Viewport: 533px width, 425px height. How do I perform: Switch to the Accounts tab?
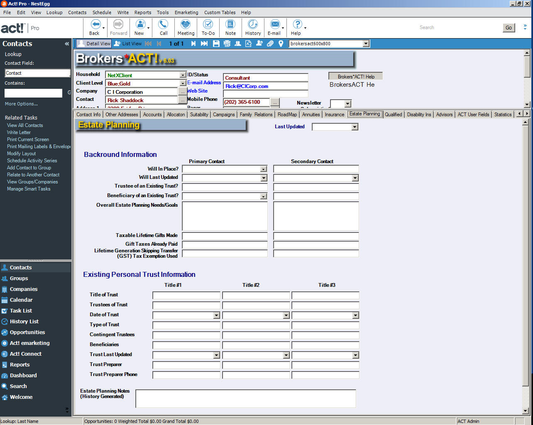click(x=152, y=115)
